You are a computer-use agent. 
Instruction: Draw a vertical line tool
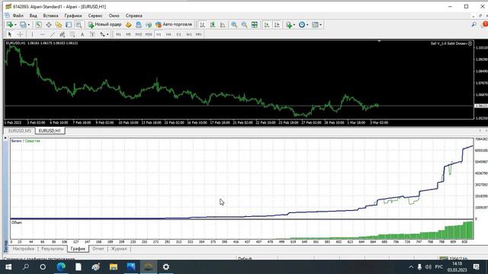pos(32,34)
